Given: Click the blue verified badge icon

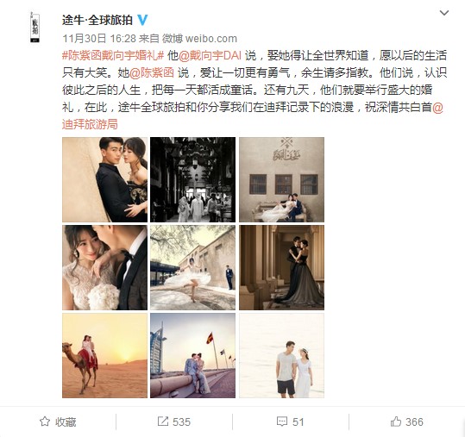Looking at the screenshot, I should 142,20.
